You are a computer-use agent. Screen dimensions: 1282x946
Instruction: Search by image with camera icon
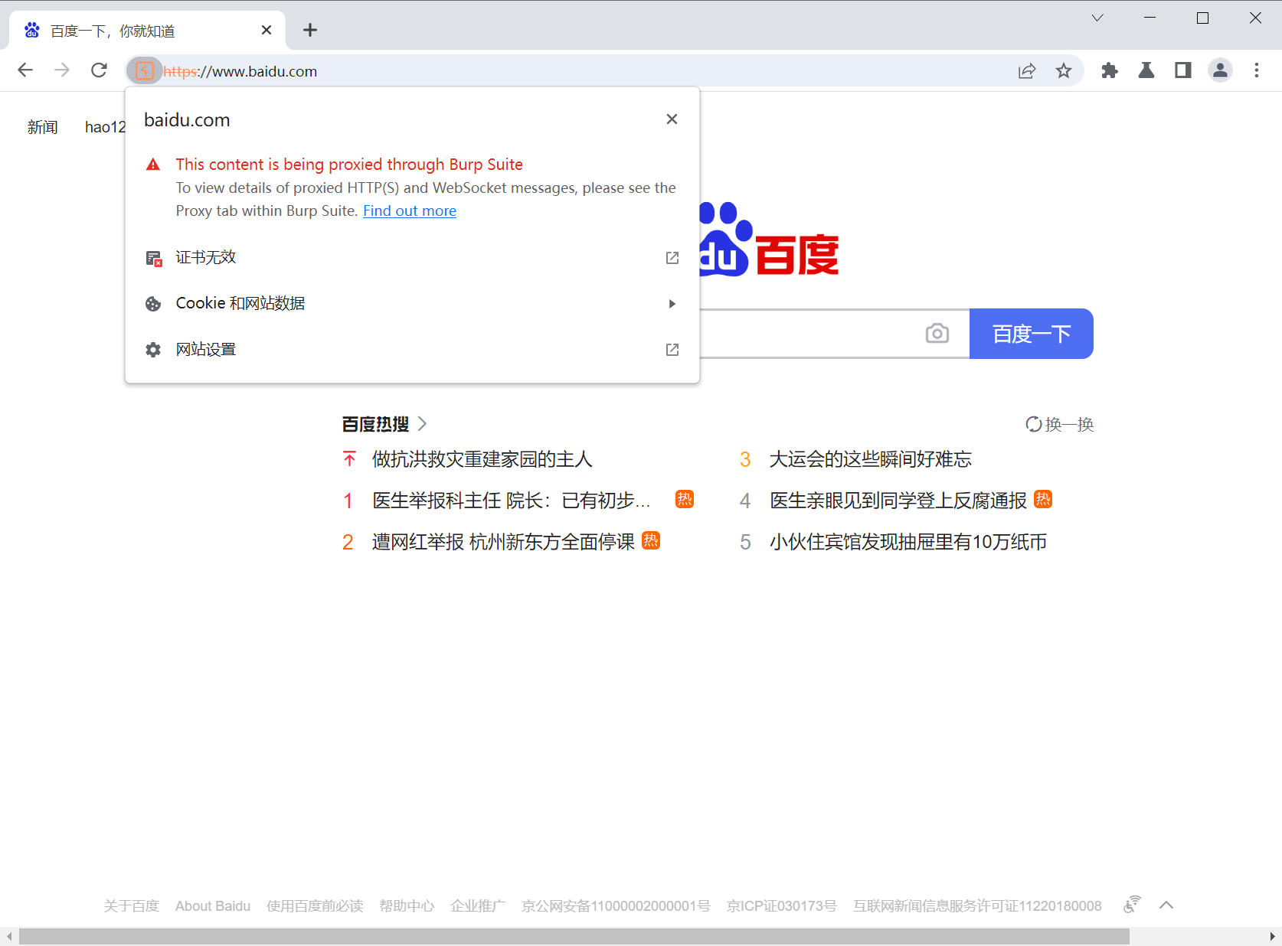[x=937, y=334]
